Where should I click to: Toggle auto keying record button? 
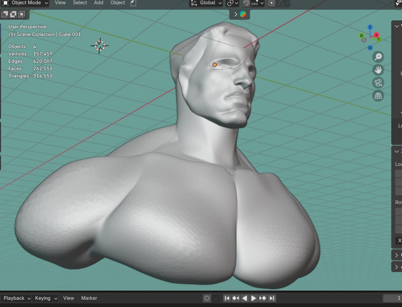pos(207,298)
